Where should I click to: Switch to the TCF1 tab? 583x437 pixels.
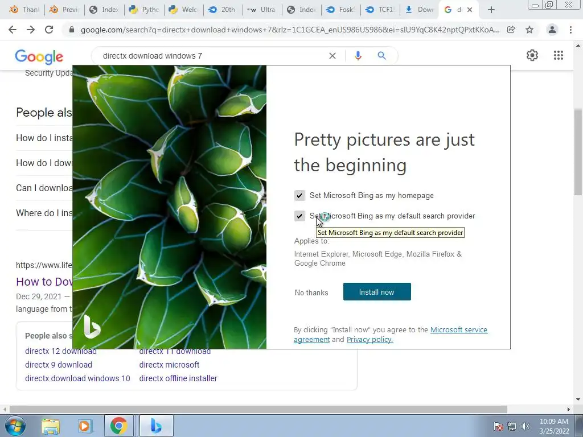coord(381,10)
